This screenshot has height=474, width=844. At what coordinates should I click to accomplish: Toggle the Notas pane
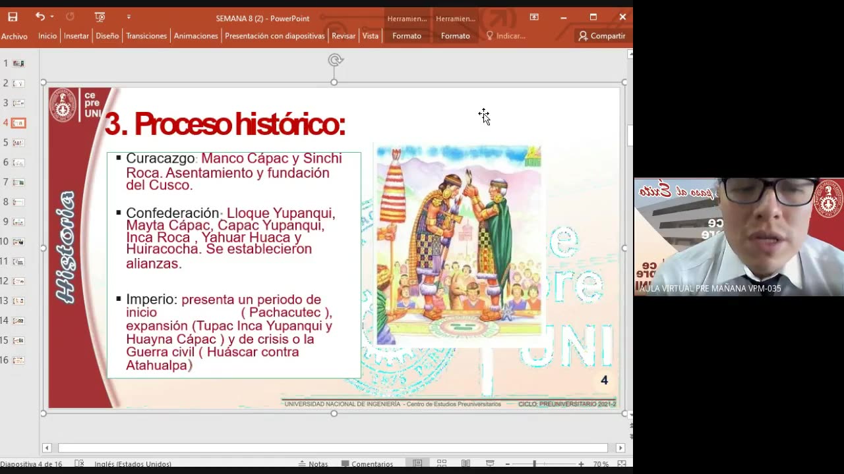point(313,464)
